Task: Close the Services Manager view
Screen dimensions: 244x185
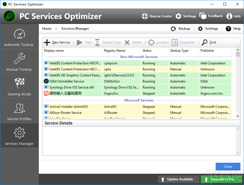Action: coord(228,166)
